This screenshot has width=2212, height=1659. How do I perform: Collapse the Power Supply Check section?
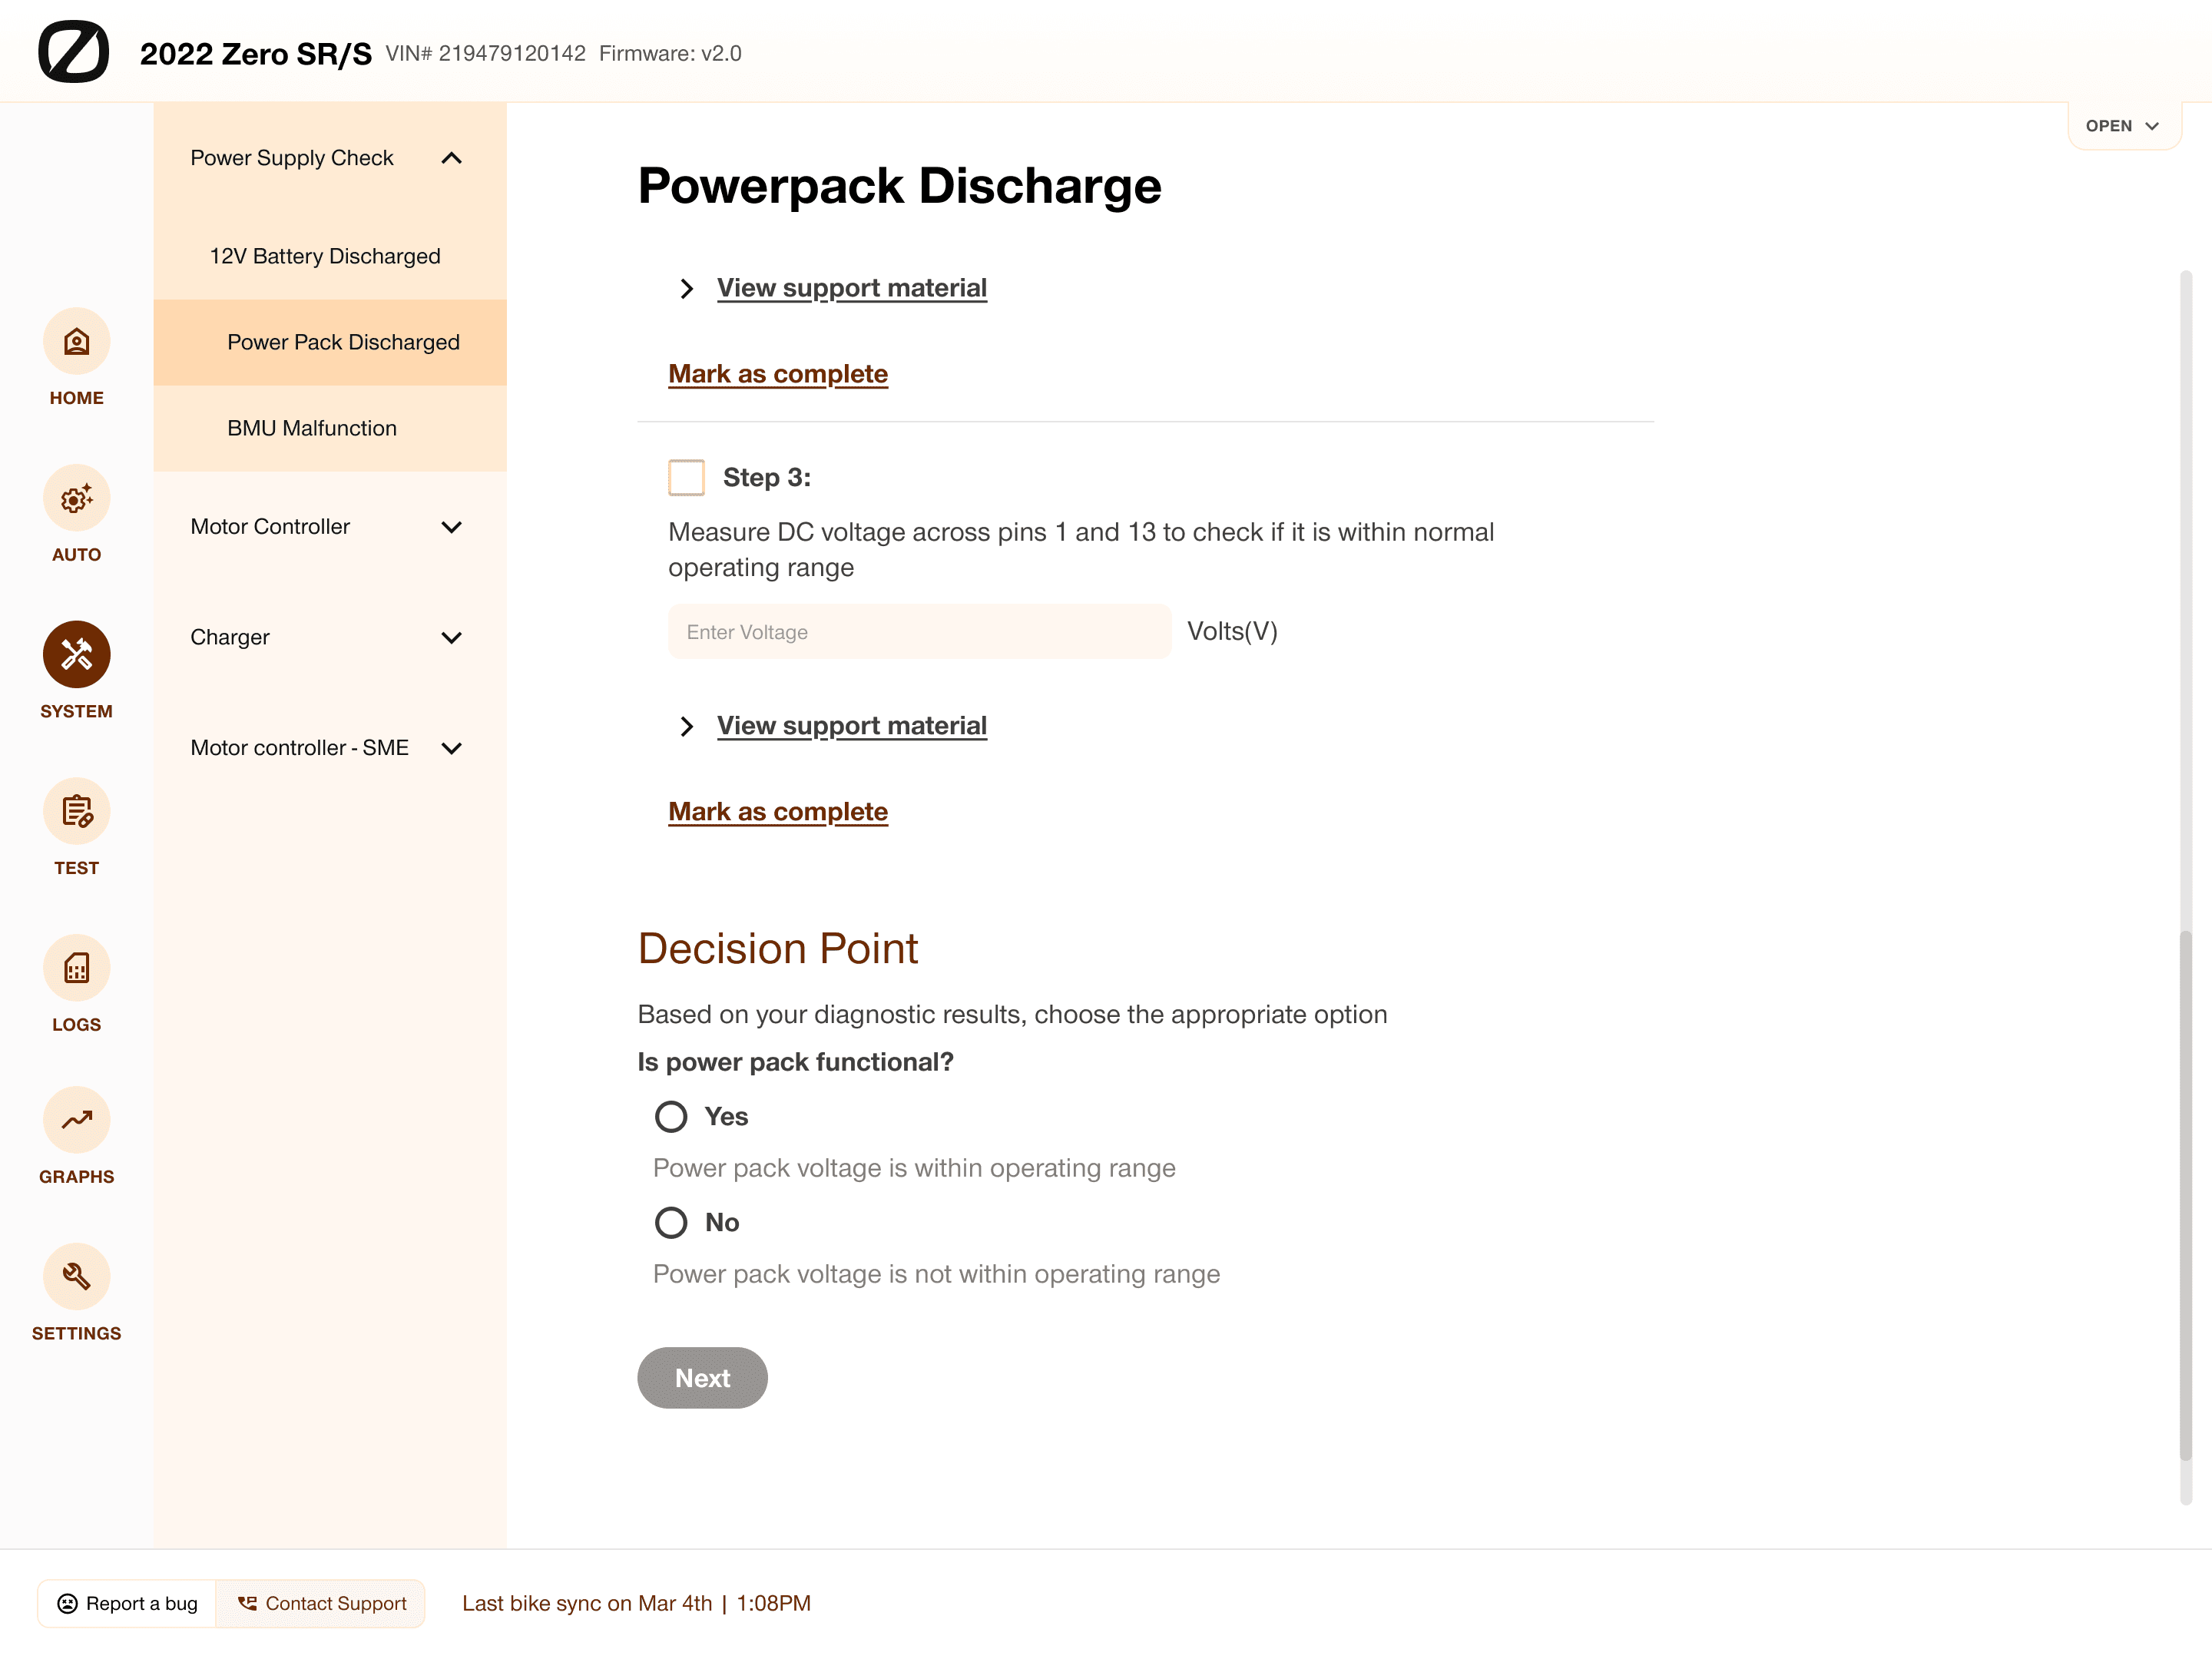451,158
